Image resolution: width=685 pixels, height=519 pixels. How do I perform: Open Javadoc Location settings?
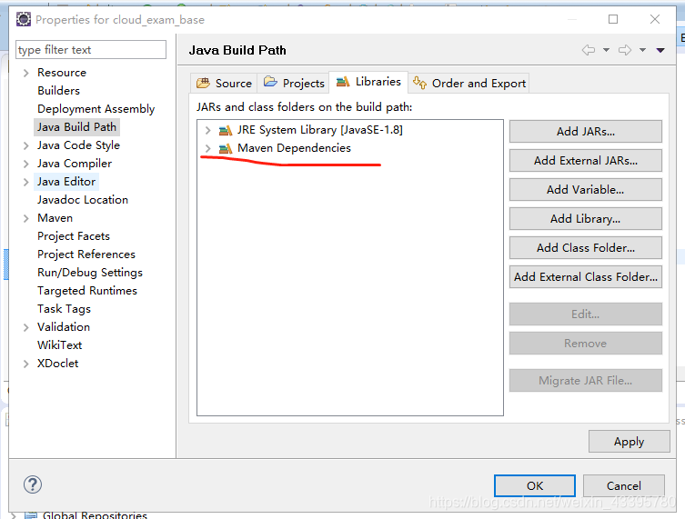(83, 200)
